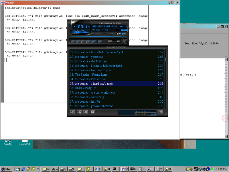Click first quick launch desktop icon
Viewport: 229px width, 172px height.
pyautogui.click(x=18, y=169)
